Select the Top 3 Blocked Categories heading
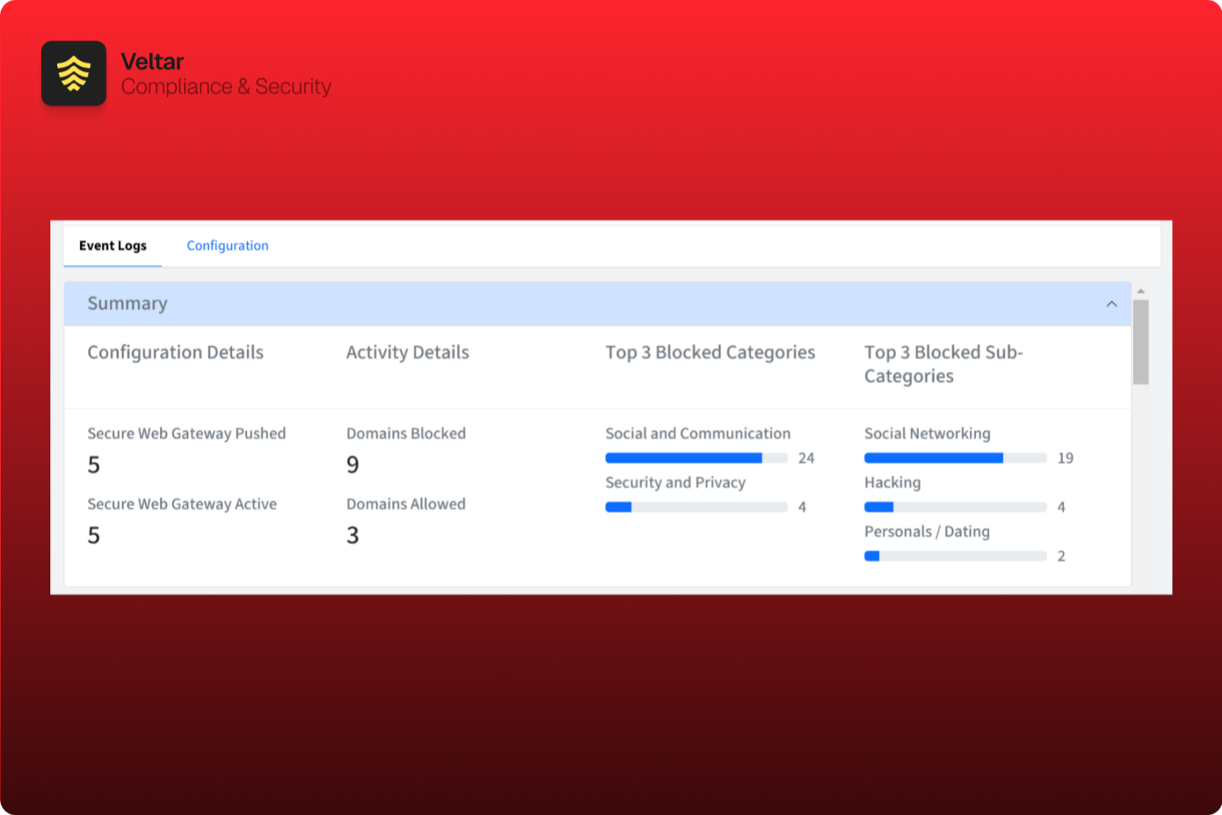Screen dimensions: 1222x815 click(710, 352)
